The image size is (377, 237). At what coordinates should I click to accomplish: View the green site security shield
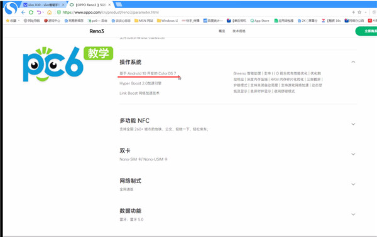pos(59,13)
